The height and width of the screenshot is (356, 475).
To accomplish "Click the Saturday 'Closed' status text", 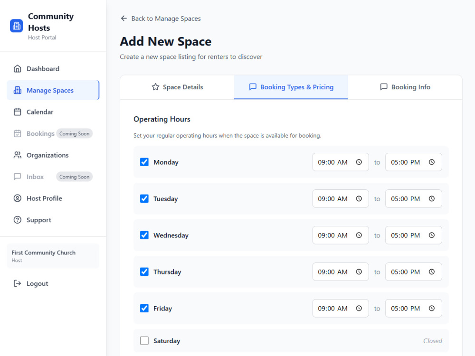I will tap(433, 341).
